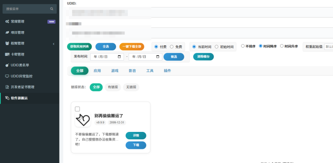
Task: Choose the 不排序 sort option
Action: tap(243, 46)
